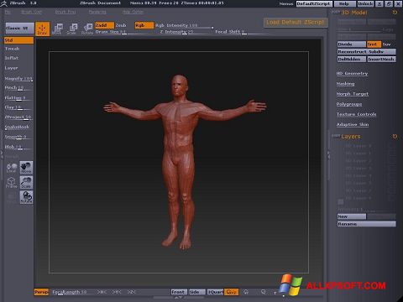Open the Classic SB interface selector
403x302 pixels.
[20, 28]
